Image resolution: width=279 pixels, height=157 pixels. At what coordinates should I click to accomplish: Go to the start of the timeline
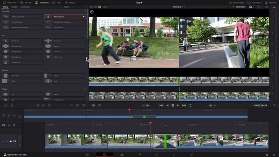(x=161, y=106)
